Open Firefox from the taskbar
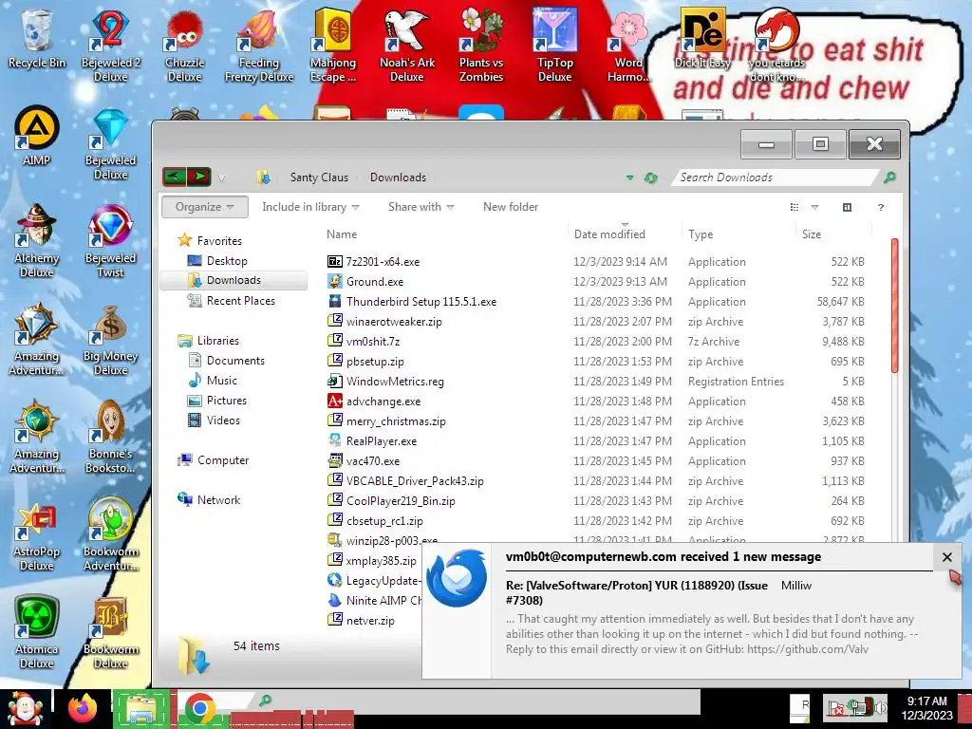 [x=83, y=708]
